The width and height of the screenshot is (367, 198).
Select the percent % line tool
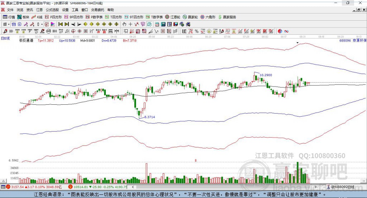[197, 31]
